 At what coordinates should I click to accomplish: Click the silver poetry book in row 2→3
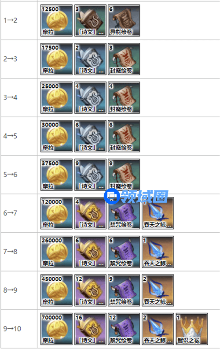(90, 59)
